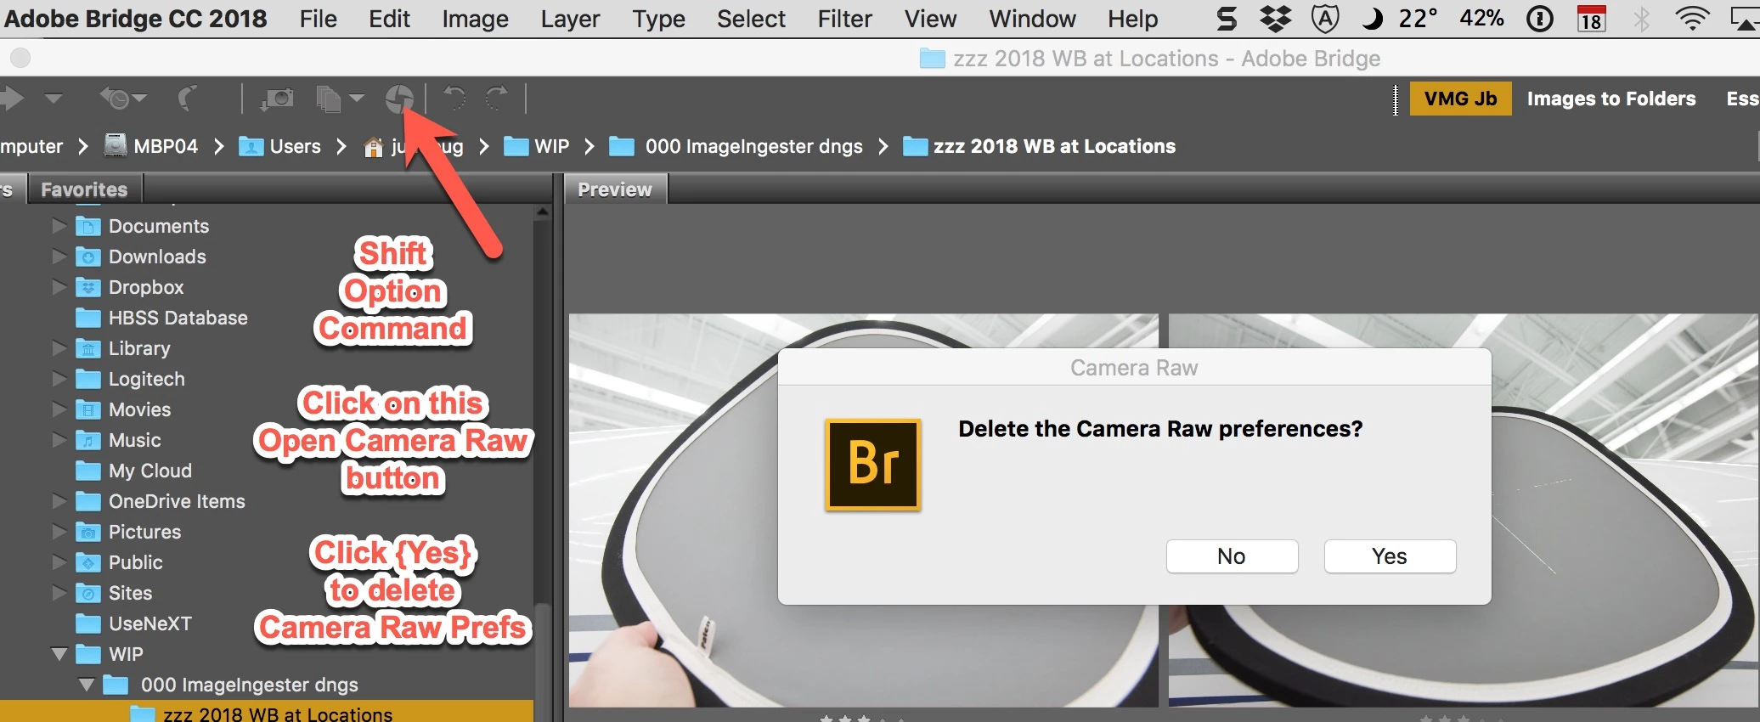Select the Preview tab
Screen dimensions: 1760x722
pyautogui.click(x=615, y=189)
